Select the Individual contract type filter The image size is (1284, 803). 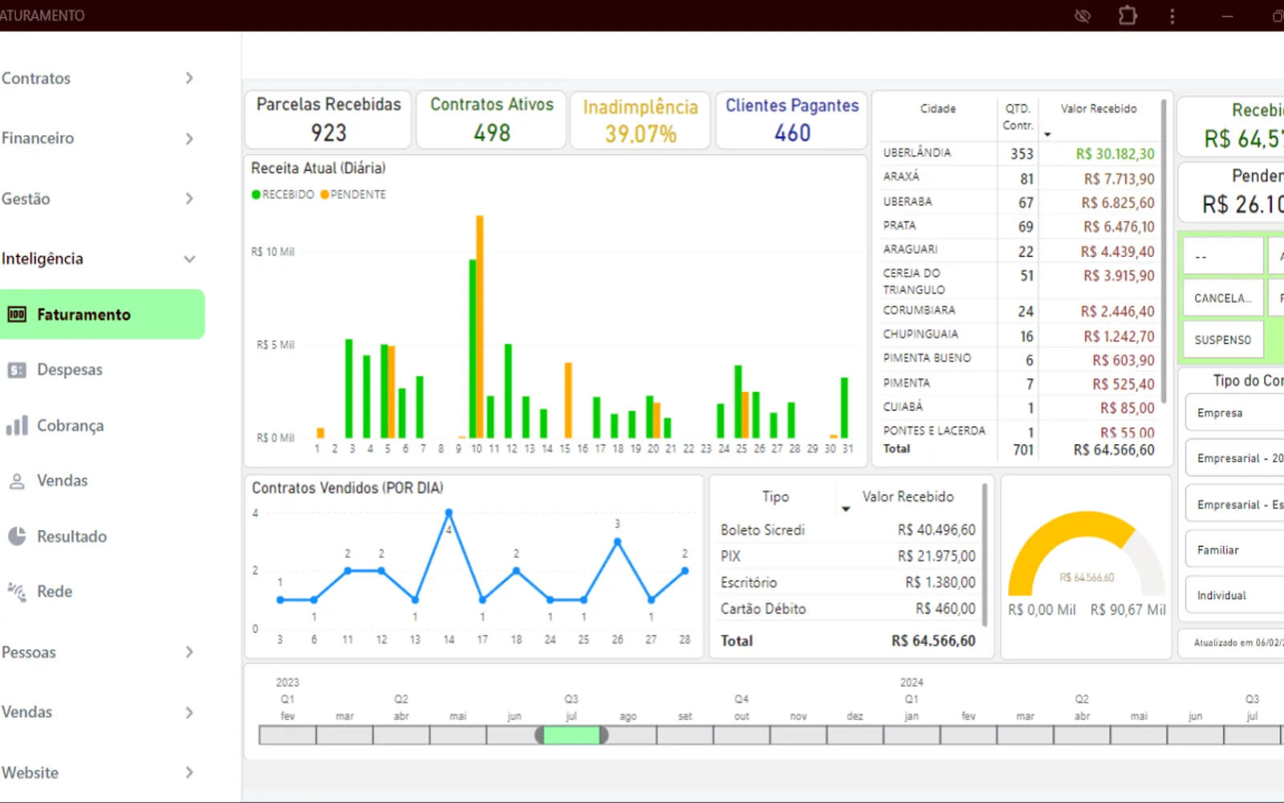click(1235, 595)
